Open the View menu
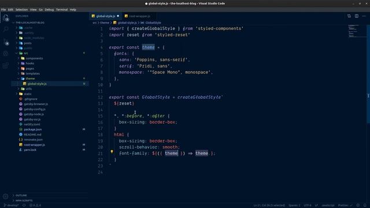 [x=34, y=10]
